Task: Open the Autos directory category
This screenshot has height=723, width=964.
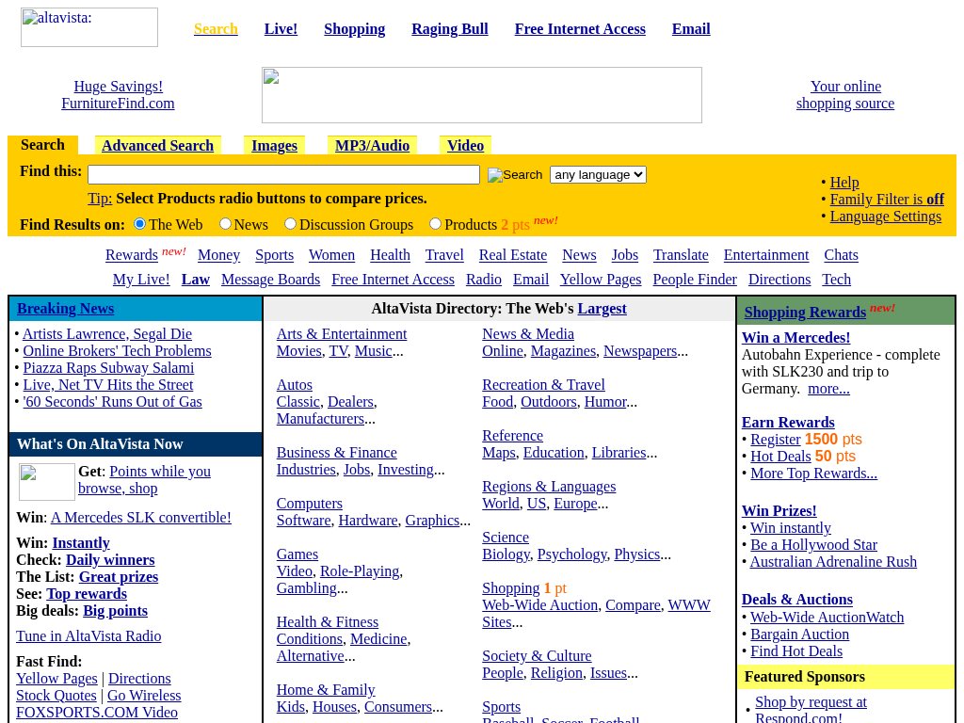Action: [294, 385]
